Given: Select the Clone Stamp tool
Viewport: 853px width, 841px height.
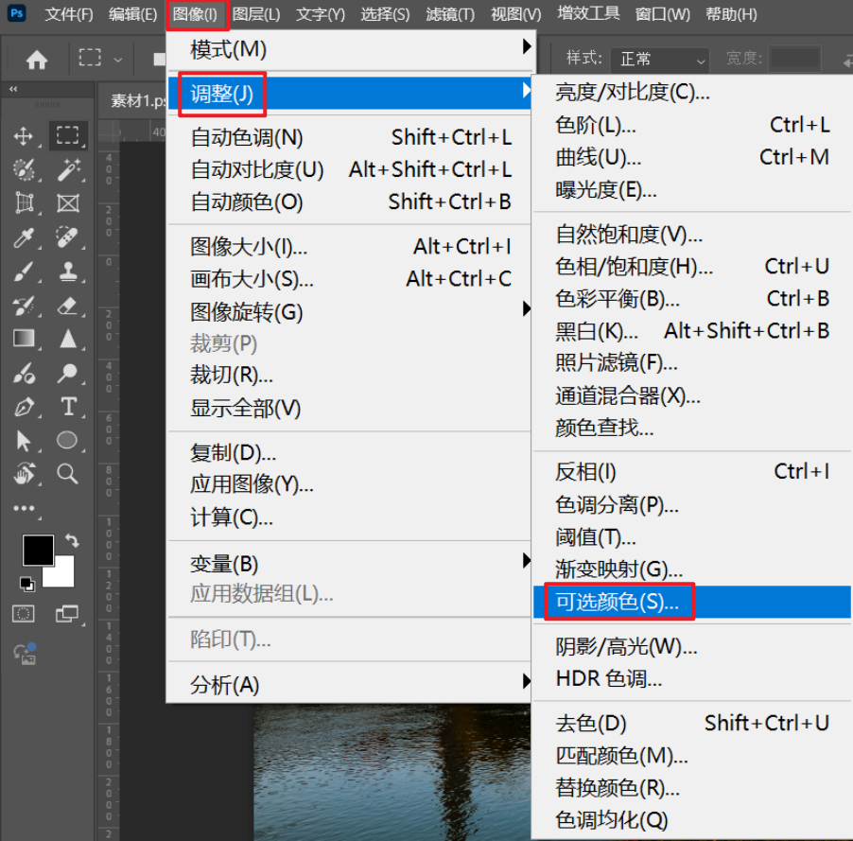Looking at the screenshot, I should (x=66, y=271).
